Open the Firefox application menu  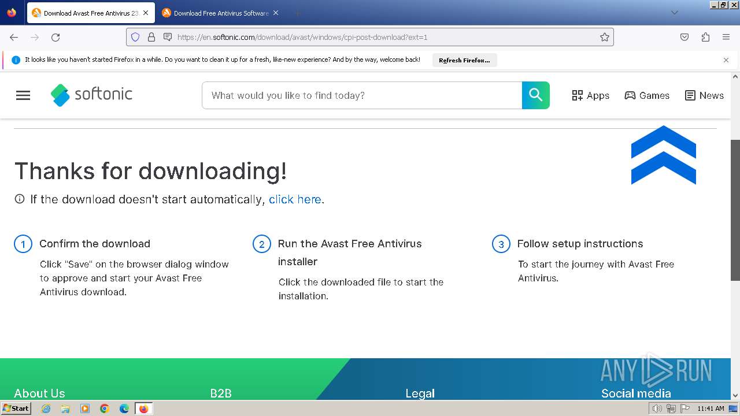point(726,37)
